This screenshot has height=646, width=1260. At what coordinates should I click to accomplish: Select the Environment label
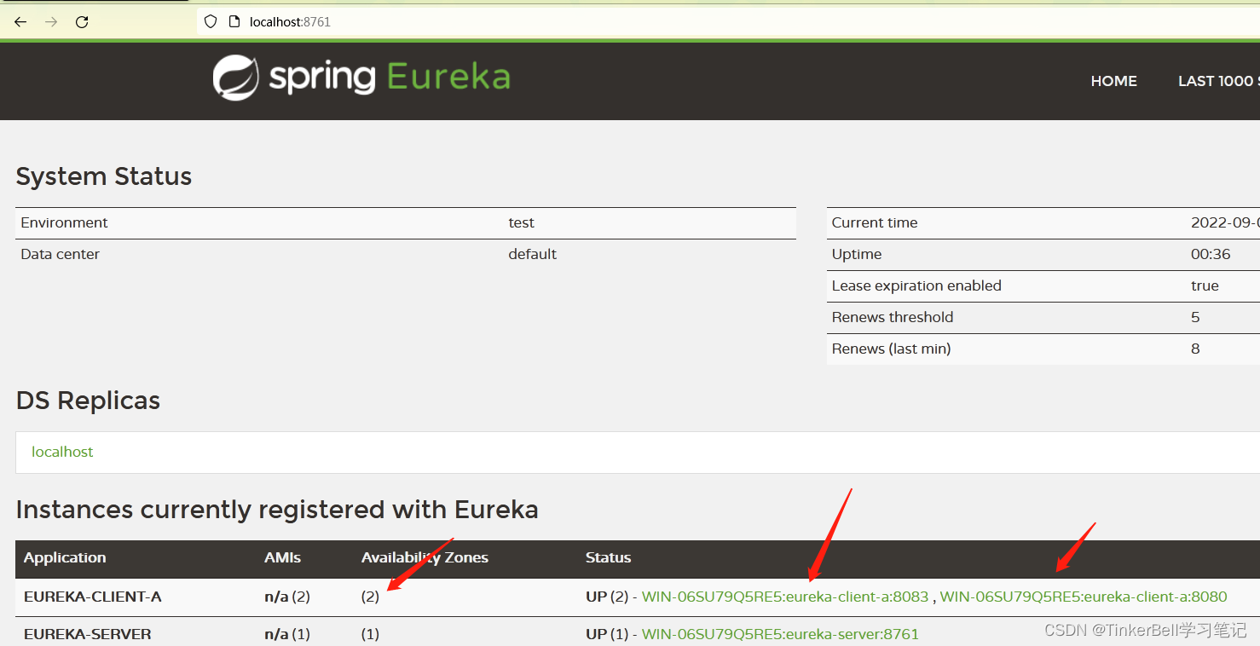64,222
